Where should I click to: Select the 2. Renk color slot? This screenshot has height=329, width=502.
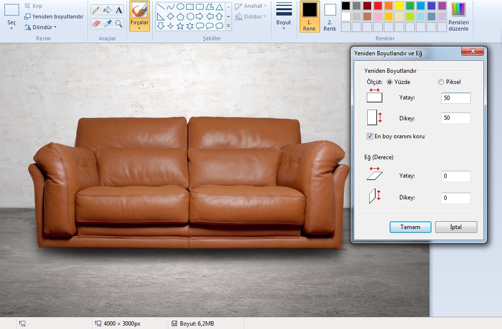coord(330,17)
